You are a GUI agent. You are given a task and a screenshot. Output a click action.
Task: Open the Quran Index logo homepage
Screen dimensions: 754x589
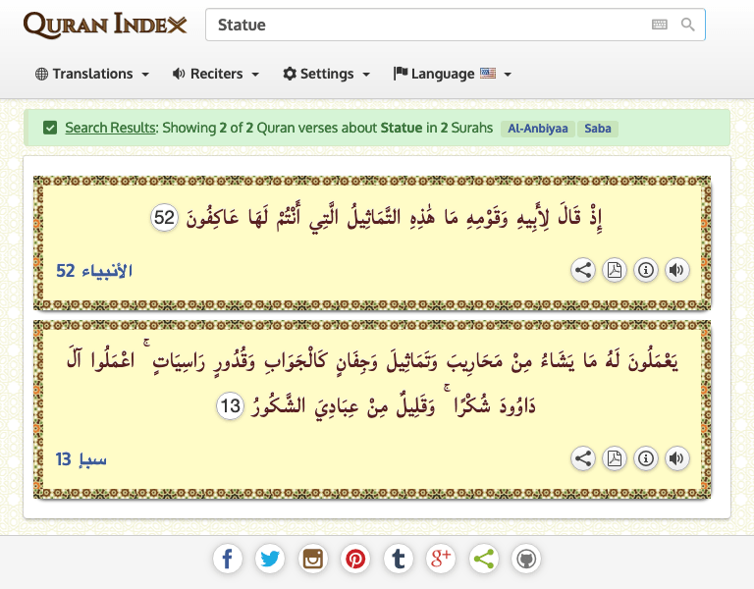[x=104, y=25]
